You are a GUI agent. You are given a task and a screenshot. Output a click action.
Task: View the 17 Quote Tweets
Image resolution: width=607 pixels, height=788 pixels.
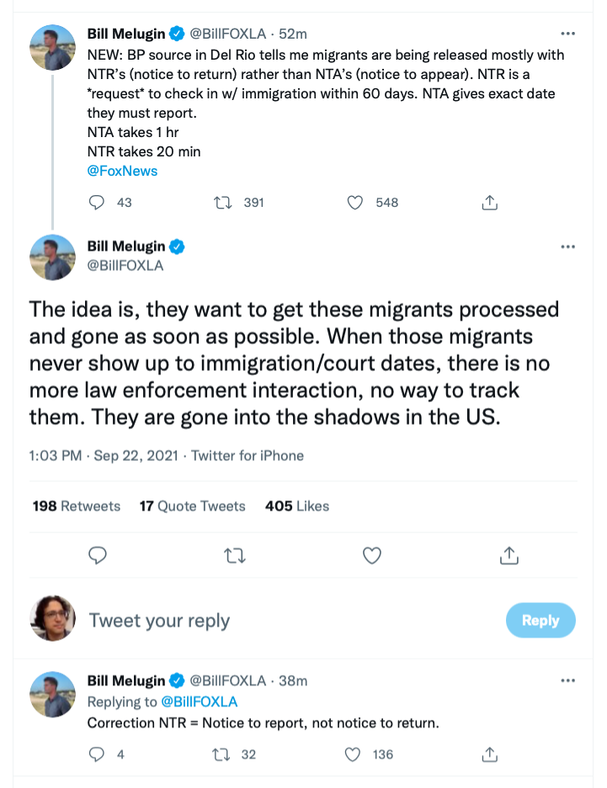pyautogui.click(x=193, y=506)
